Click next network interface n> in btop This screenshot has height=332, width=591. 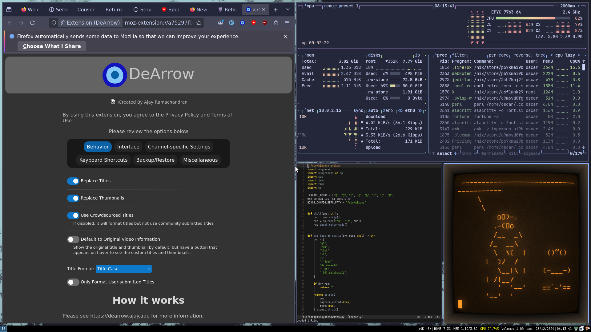click(420, 110)
